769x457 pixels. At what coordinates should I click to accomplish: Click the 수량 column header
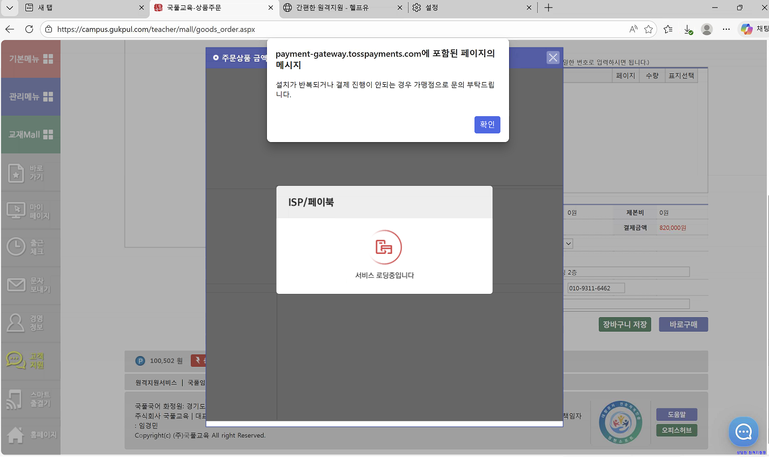click(x=652, y=76)
